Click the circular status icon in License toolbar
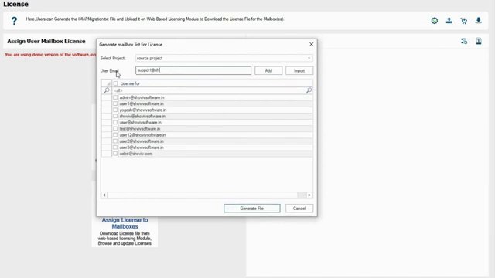Viewport: 495px width, 278px height. click(435, 21)
